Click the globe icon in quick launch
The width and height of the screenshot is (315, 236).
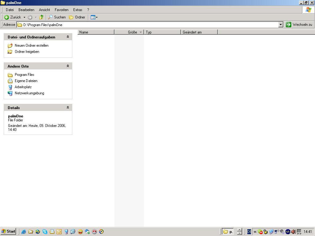38,232
